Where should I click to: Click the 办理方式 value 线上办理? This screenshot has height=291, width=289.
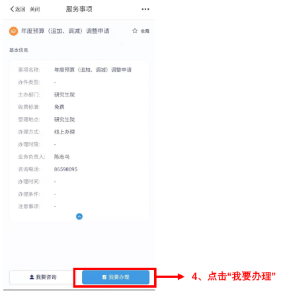[x=64, y=132]
